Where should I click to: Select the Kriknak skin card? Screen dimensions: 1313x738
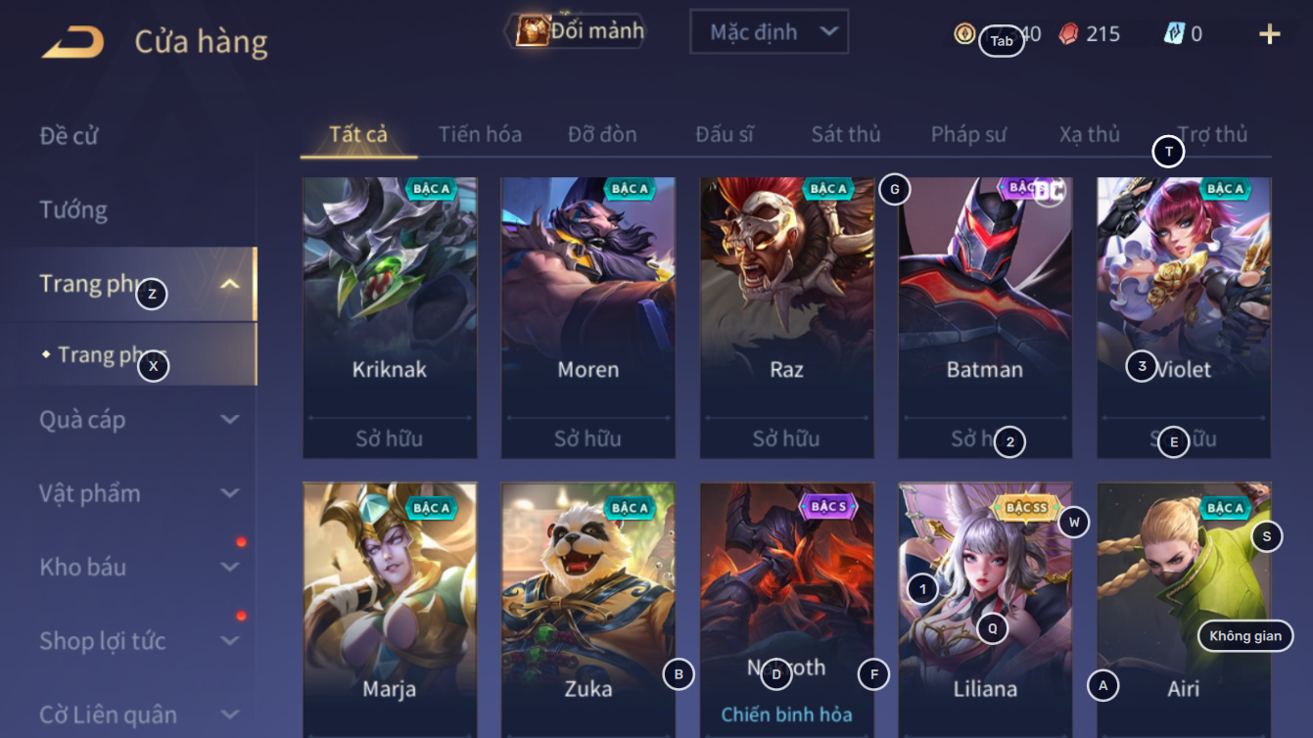click(x=390, y=318)
